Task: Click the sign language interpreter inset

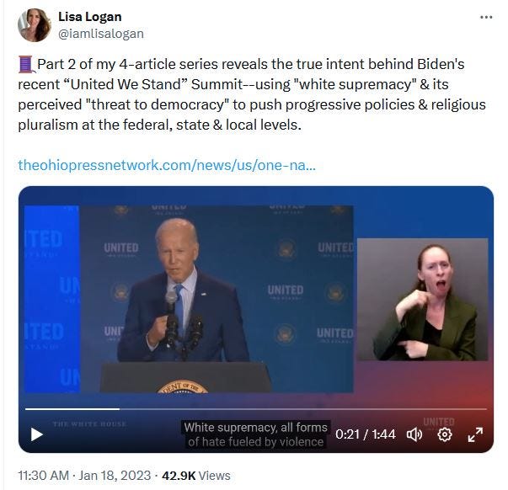Action: point(422,299)
